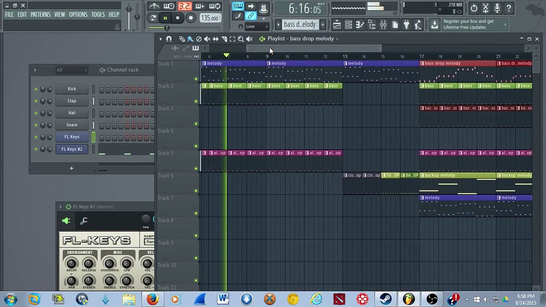Mute the Hat channel
Image resolution: width=546 pixels, height=307 pixels.
[36, 113]
